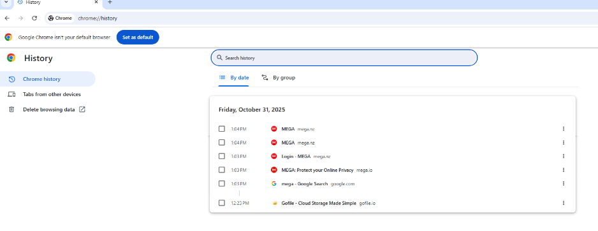This screenshot has width=598, height=231.
Task: Click the Friday, October 31, 2025 heading
Action: pyautogui.click(x=252, y=109)
